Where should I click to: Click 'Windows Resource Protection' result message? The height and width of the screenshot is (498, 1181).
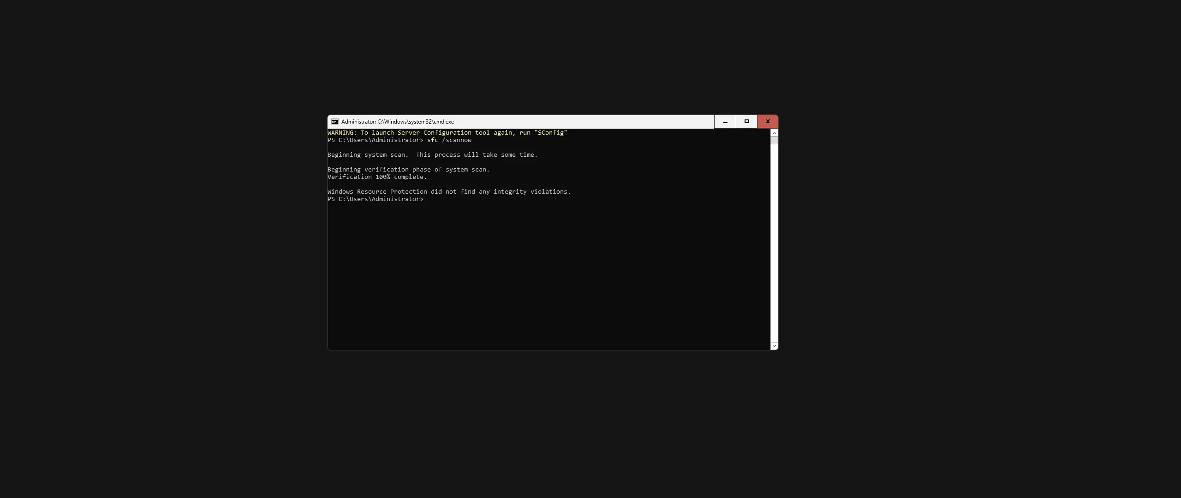449,192
